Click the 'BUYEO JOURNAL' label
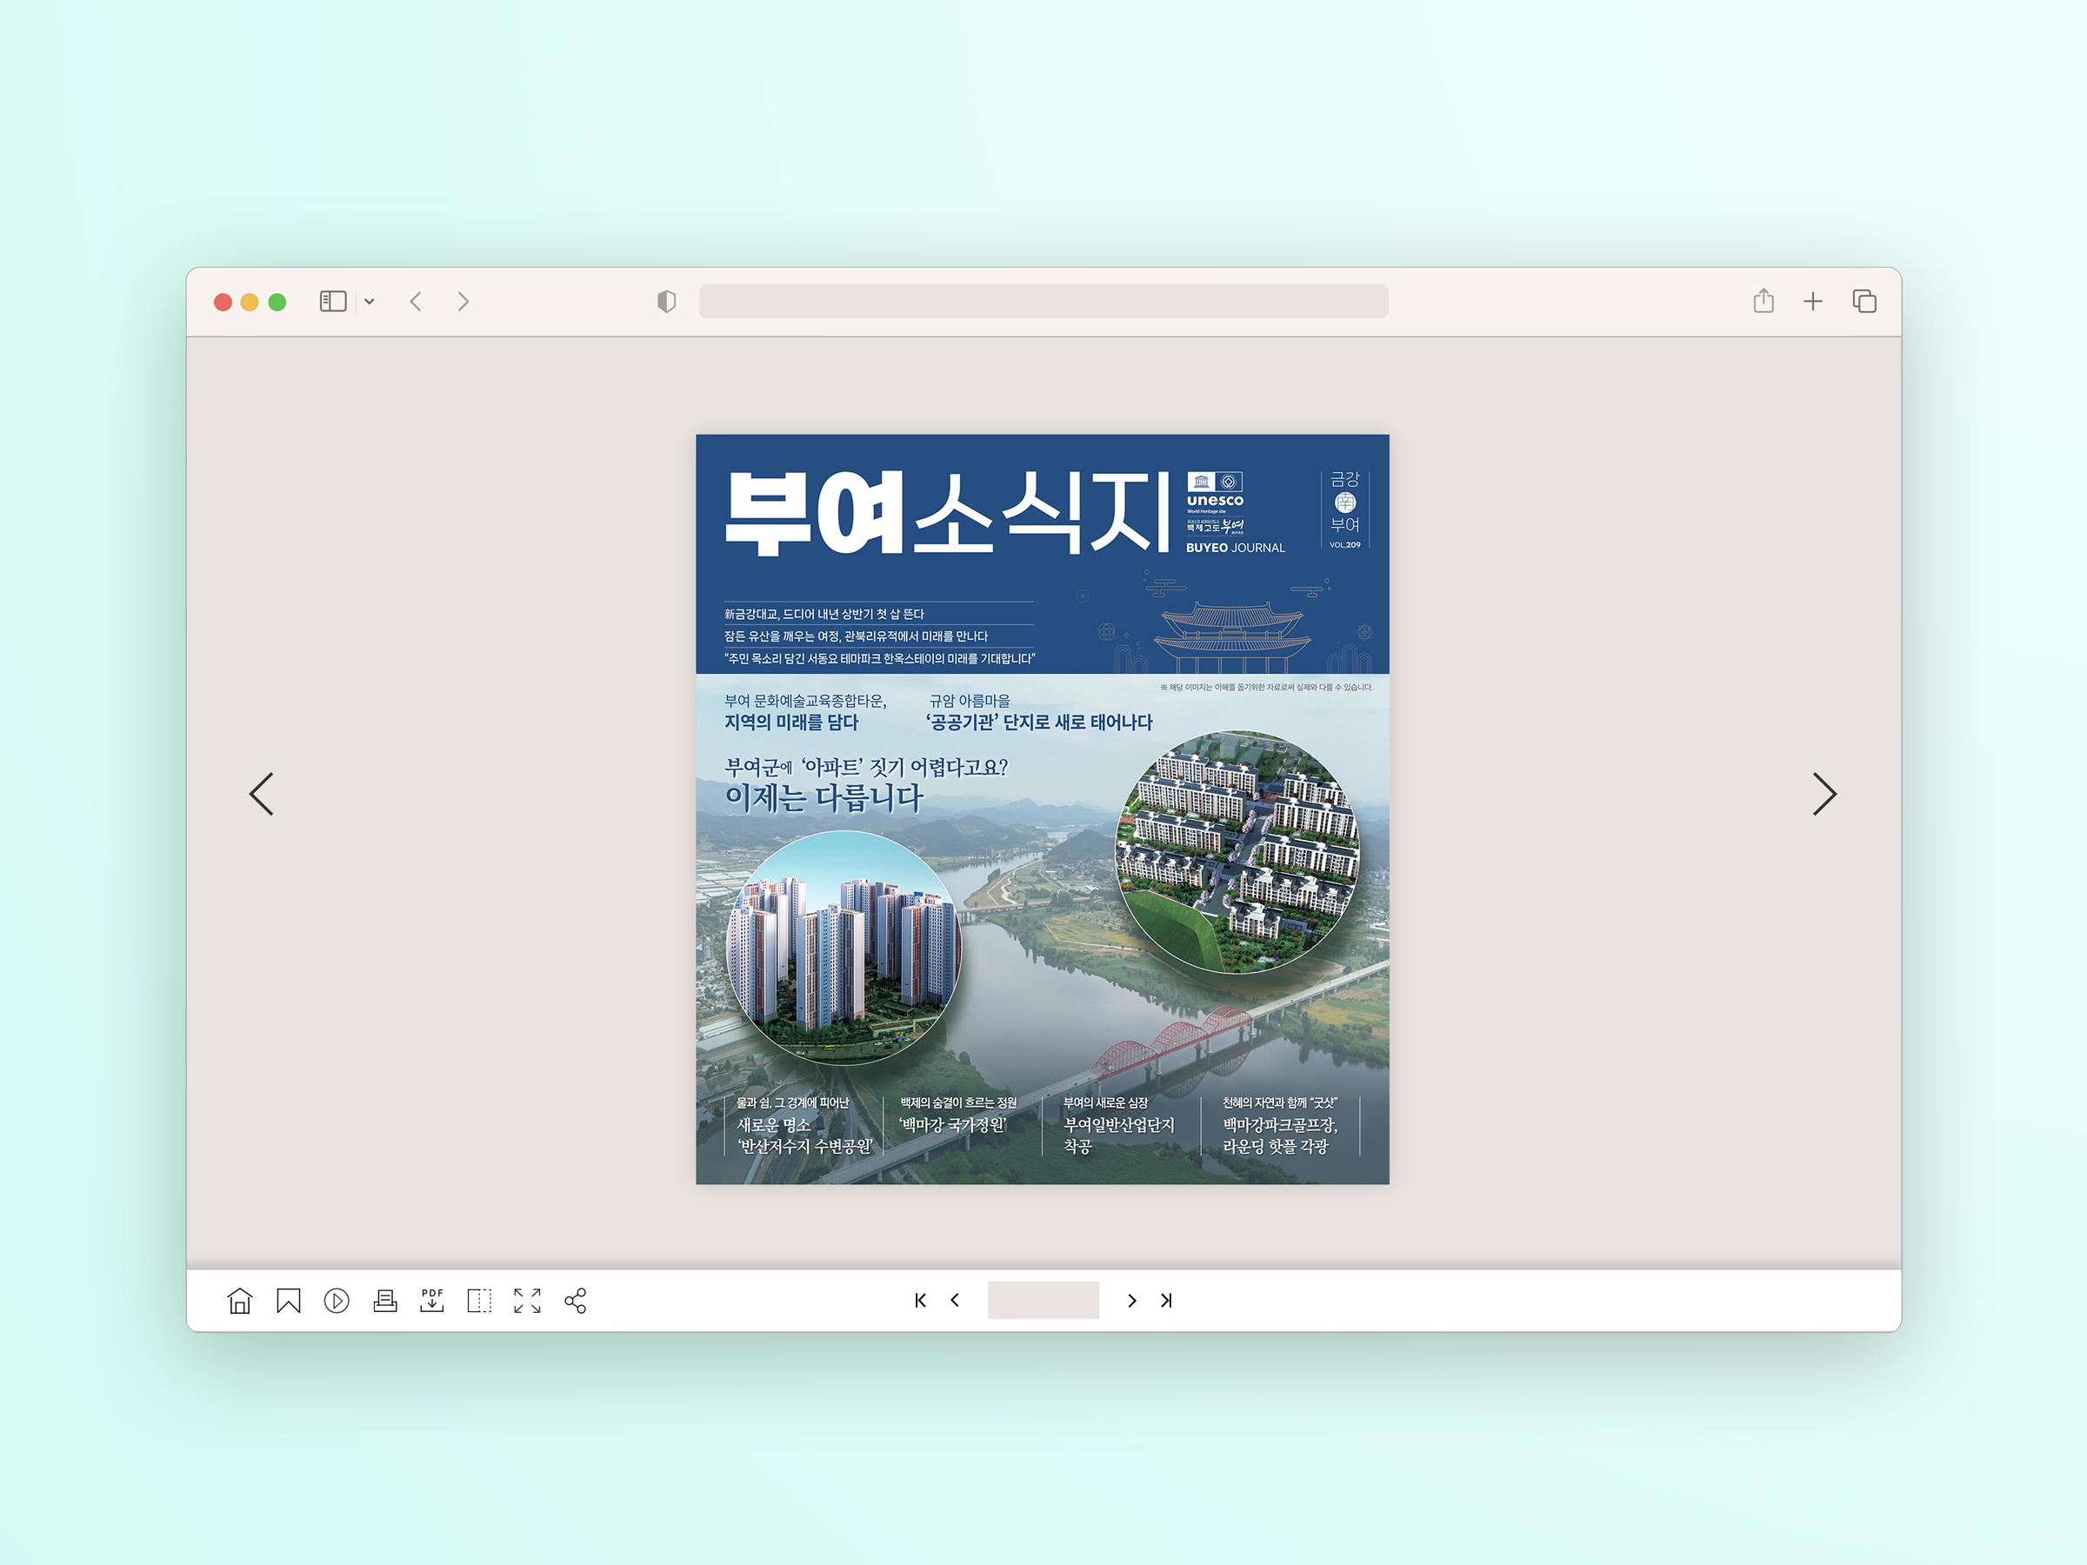Image resolution: width=2087 pixels, height=1565 pixels. (x=1235, y=547)
